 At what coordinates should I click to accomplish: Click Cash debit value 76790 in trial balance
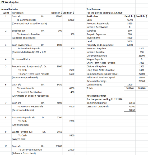pyautogui.click(x=130, y=20)
